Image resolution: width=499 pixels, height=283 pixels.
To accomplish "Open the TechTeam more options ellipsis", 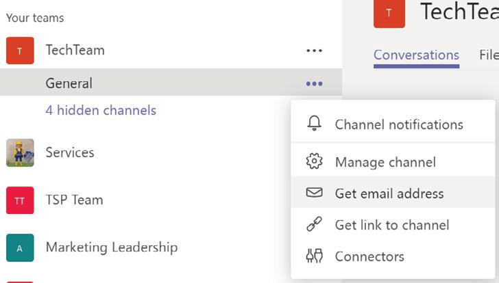I will coord(314,51).
